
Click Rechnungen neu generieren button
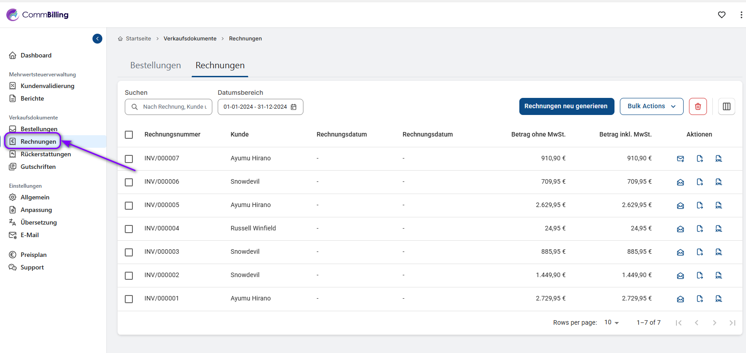click(566, 106)
